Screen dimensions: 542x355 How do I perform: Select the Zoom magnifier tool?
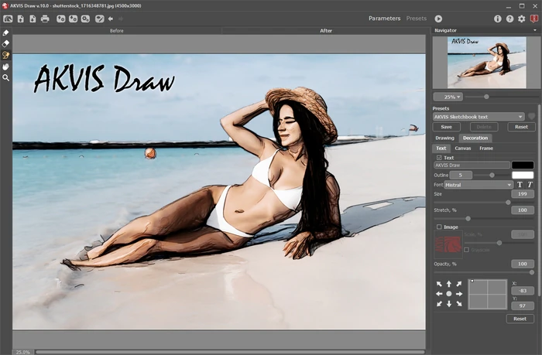point(5,78)
